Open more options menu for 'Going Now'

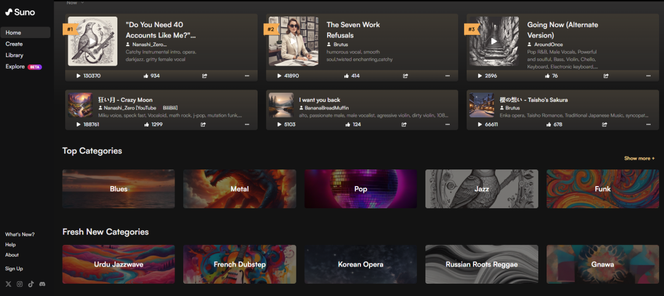point(648,76)
